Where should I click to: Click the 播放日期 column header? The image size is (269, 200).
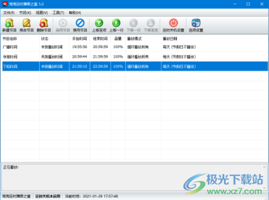point(170,39)
